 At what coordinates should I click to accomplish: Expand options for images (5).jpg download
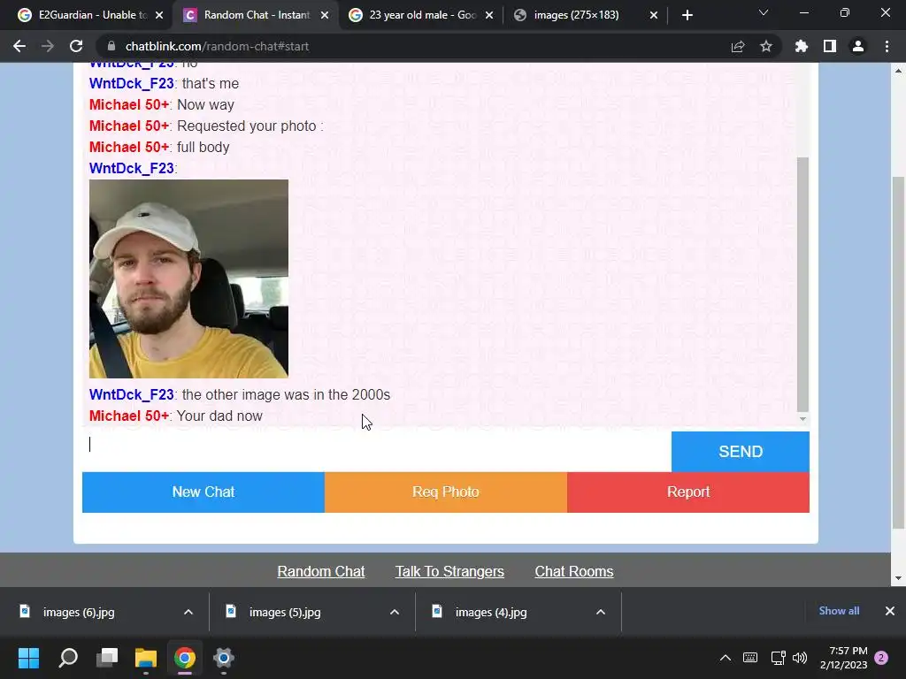395,612
